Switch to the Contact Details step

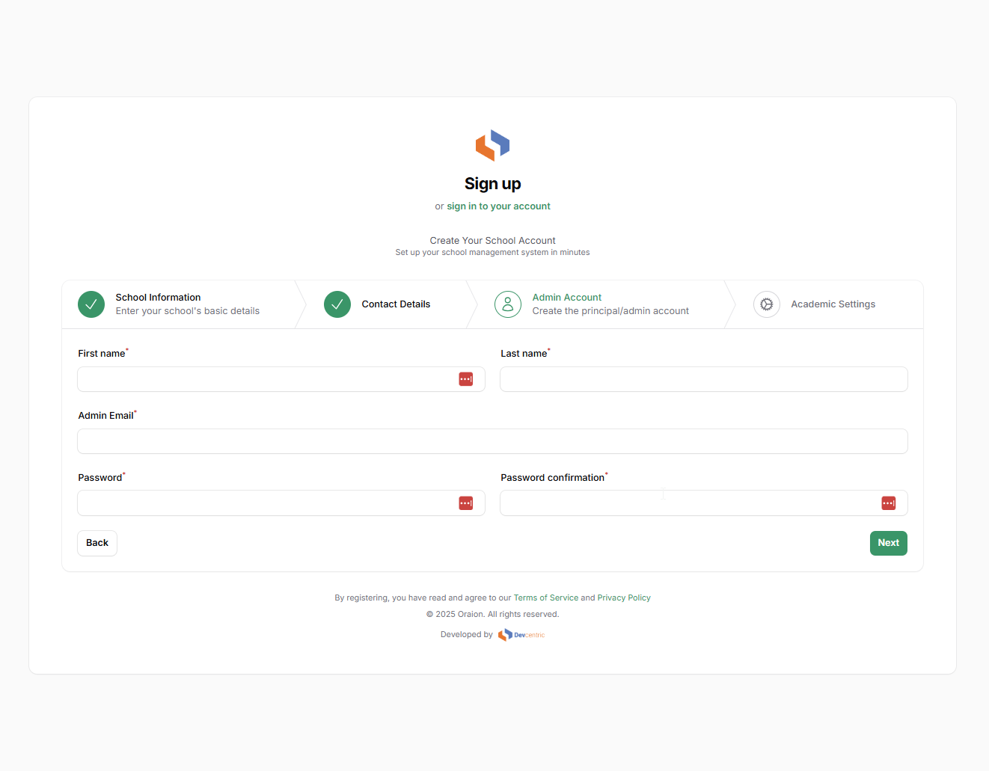tap(396, 304)
